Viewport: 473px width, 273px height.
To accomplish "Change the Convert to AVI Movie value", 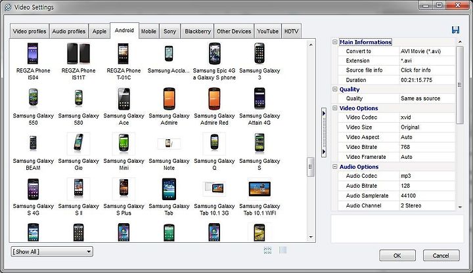I will (427, 51).
